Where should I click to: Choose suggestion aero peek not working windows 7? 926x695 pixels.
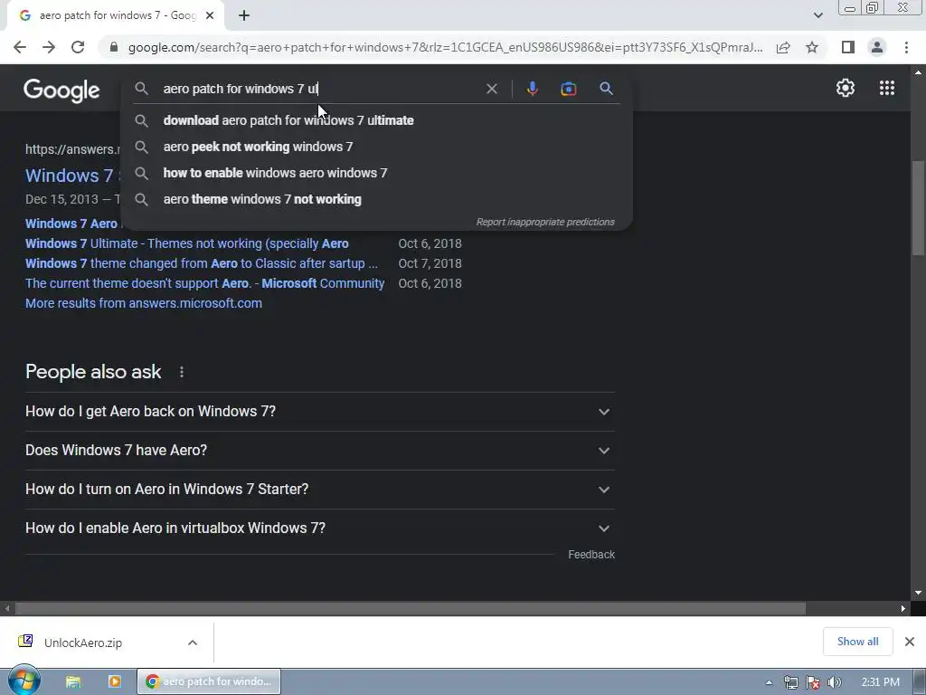[377, 147]
